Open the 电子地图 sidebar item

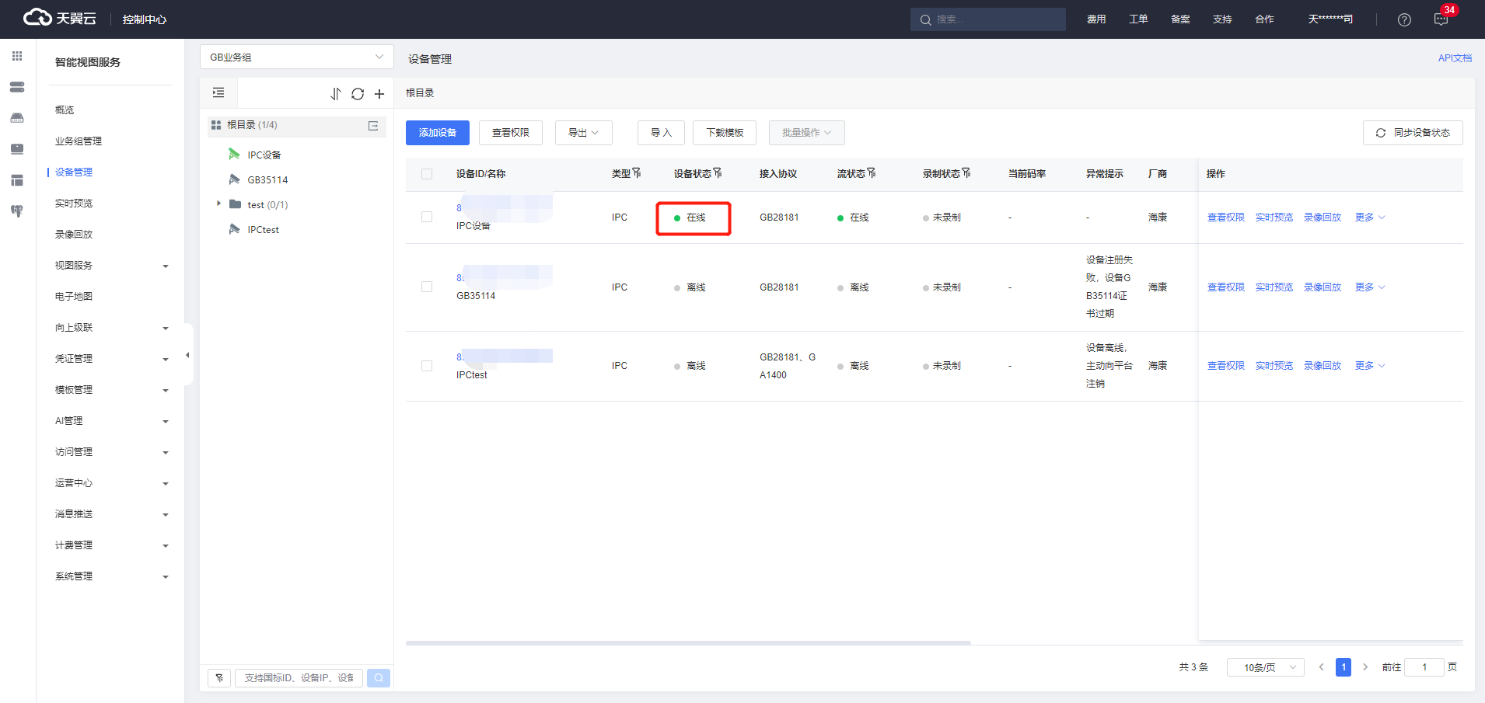point(74,297)
